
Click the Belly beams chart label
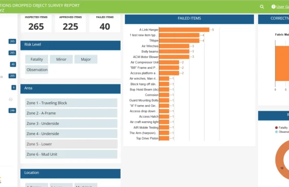[150, 52]
